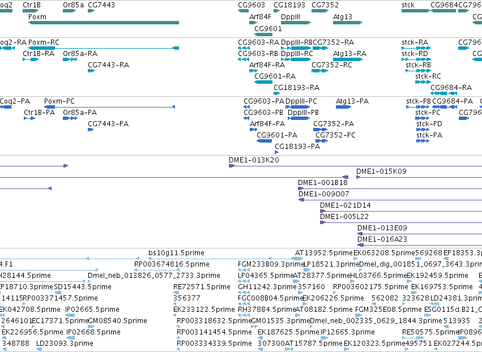Select the DME1-016A23 BAC clone
The width and height of the screenshot is (482, 352).
coord(420,245)
